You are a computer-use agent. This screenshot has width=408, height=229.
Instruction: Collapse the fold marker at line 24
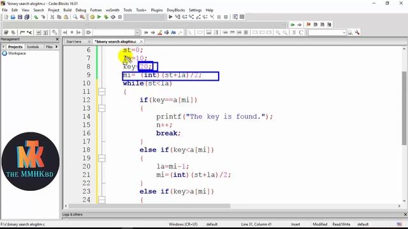102,200
